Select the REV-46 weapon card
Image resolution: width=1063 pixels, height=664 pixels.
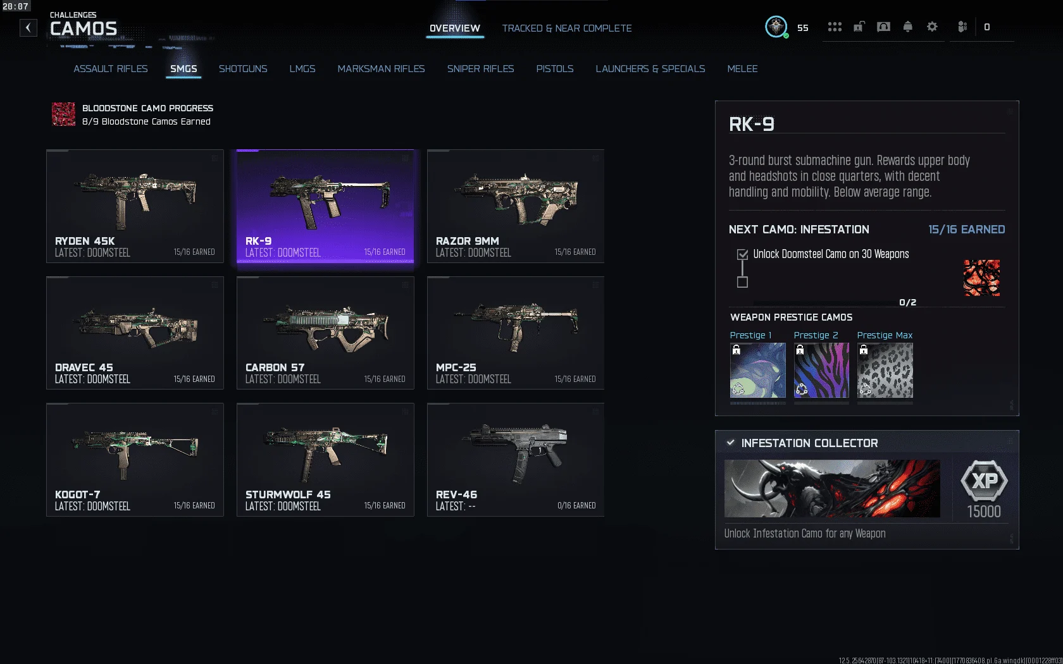[x=516, y=460]
